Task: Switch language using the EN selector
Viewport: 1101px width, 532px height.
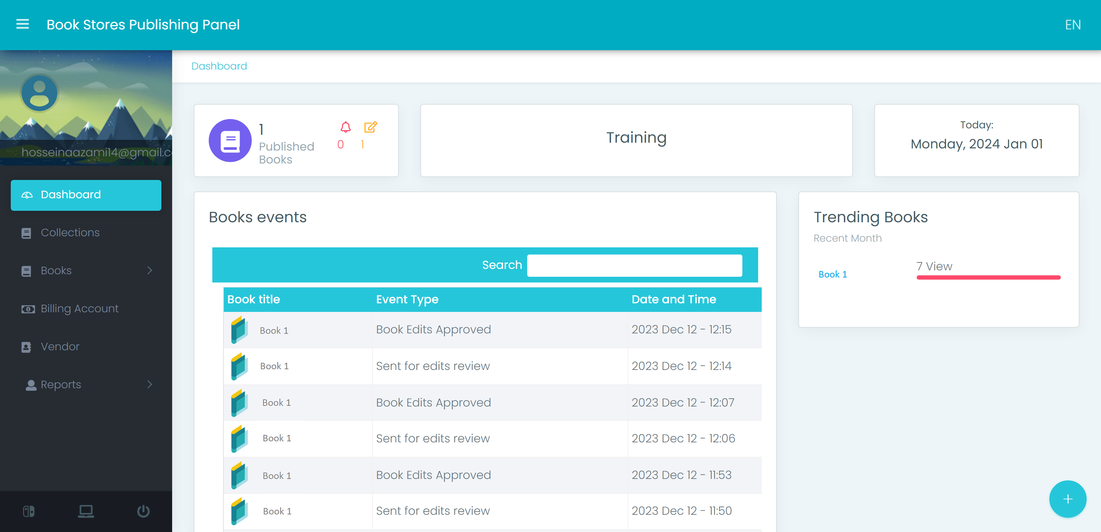Action: (1072, 25)
